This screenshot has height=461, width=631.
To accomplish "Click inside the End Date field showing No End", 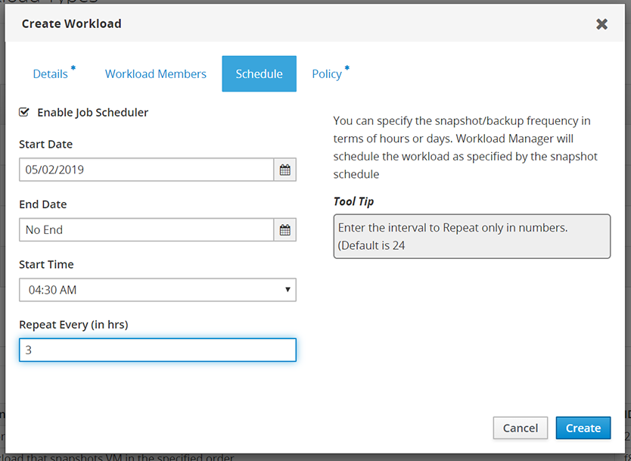I will point(147,230).
